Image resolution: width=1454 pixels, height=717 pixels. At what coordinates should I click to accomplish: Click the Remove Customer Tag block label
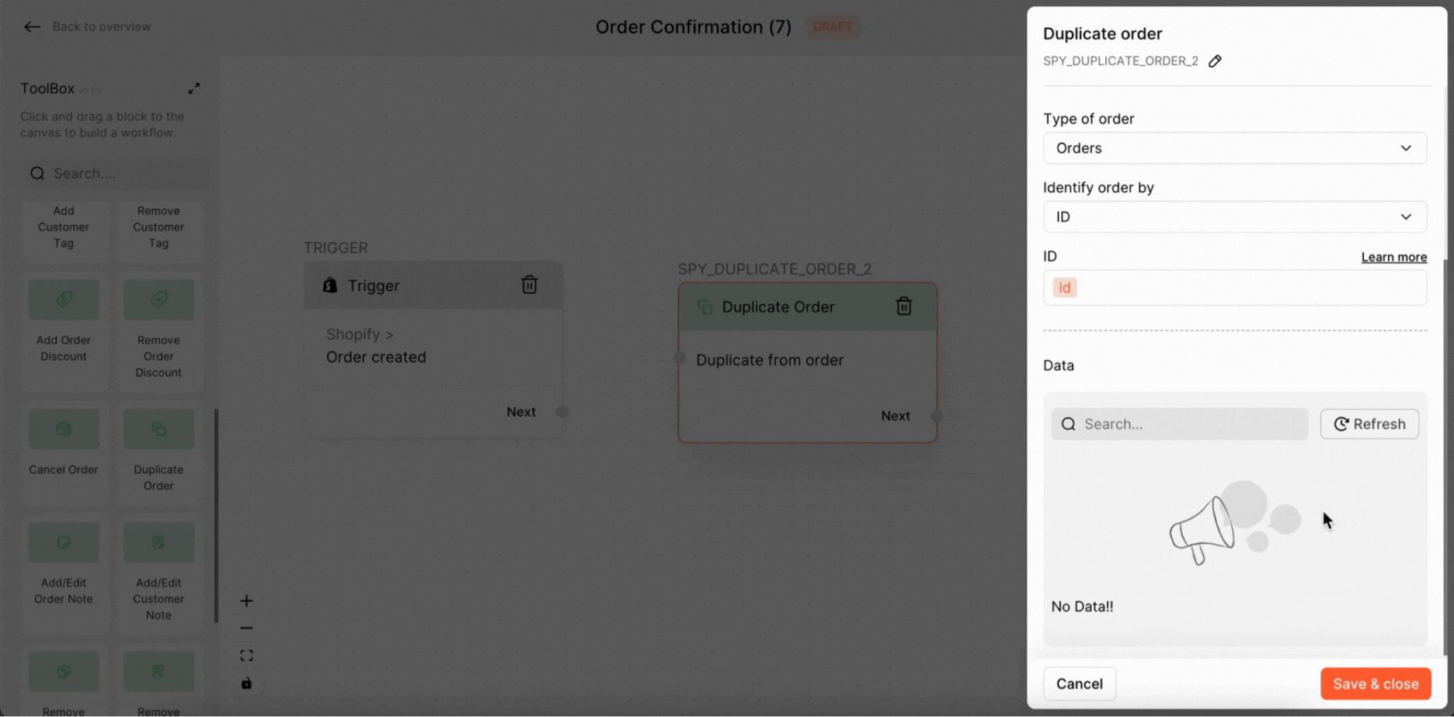pos(158,227)
